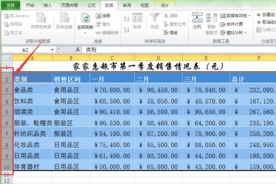This screenshot has height=184, width=276.
Task: Click the 分类汇总 subtotal icon
Action: tap(259, 30)
